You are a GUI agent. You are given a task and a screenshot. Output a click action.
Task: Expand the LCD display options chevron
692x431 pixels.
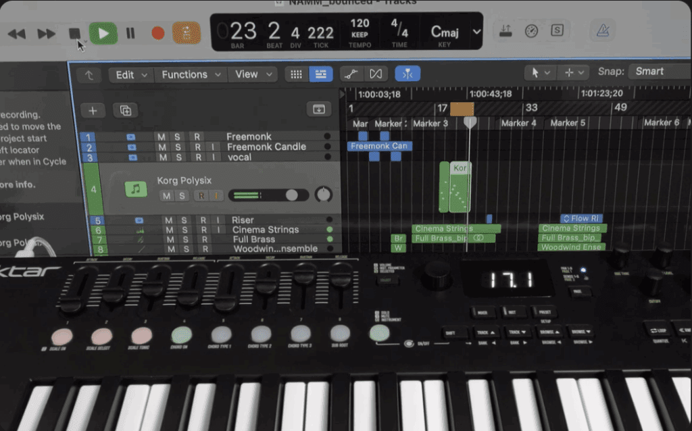[x=477, y=32]
